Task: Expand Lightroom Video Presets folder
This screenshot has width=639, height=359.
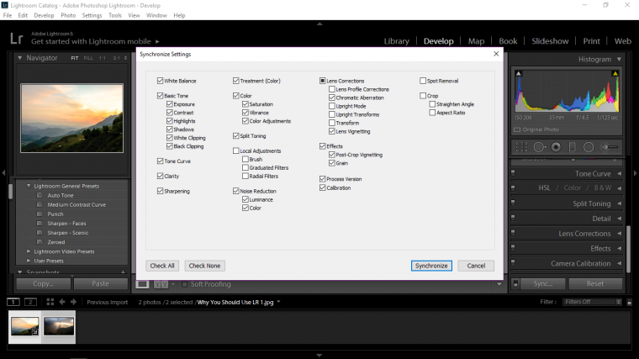Action: (29, 251)
